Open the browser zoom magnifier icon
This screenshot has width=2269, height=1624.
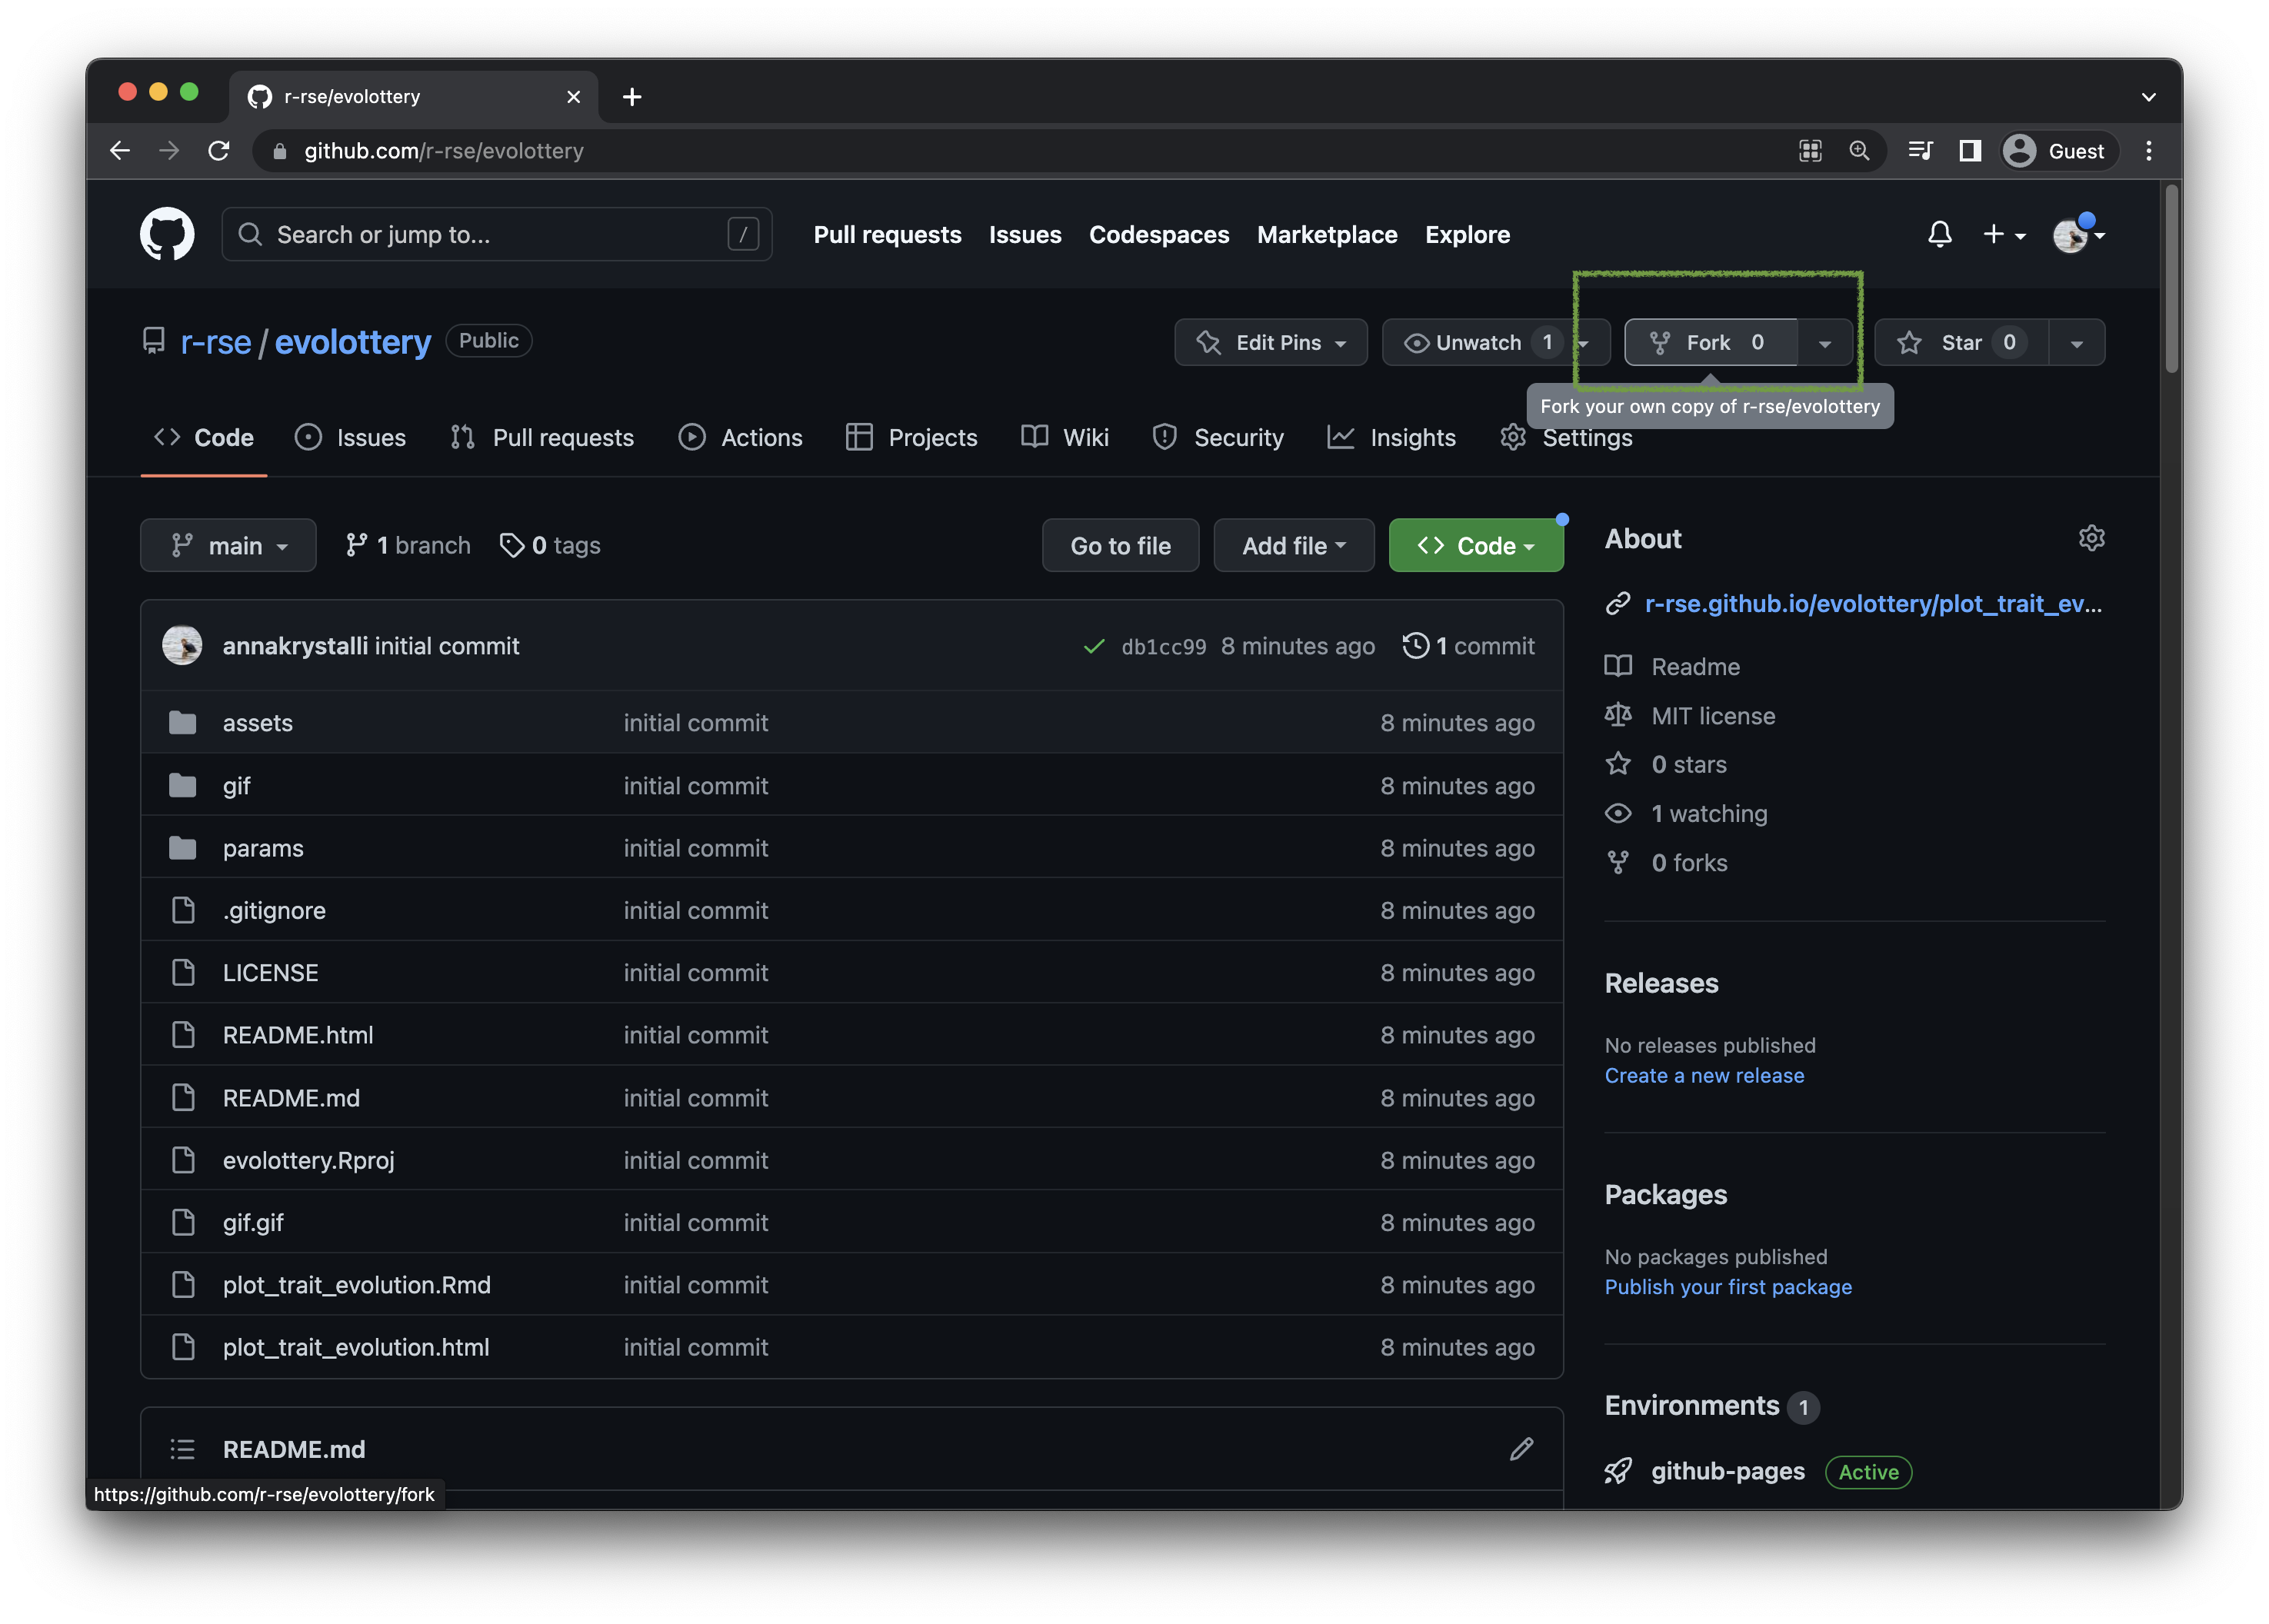(x=1858, y=151)
